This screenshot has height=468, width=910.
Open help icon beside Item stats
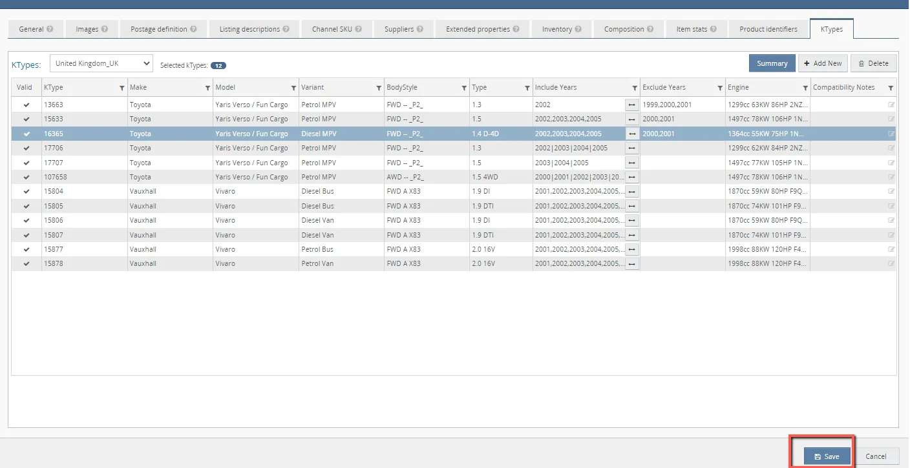pos(714,29)
